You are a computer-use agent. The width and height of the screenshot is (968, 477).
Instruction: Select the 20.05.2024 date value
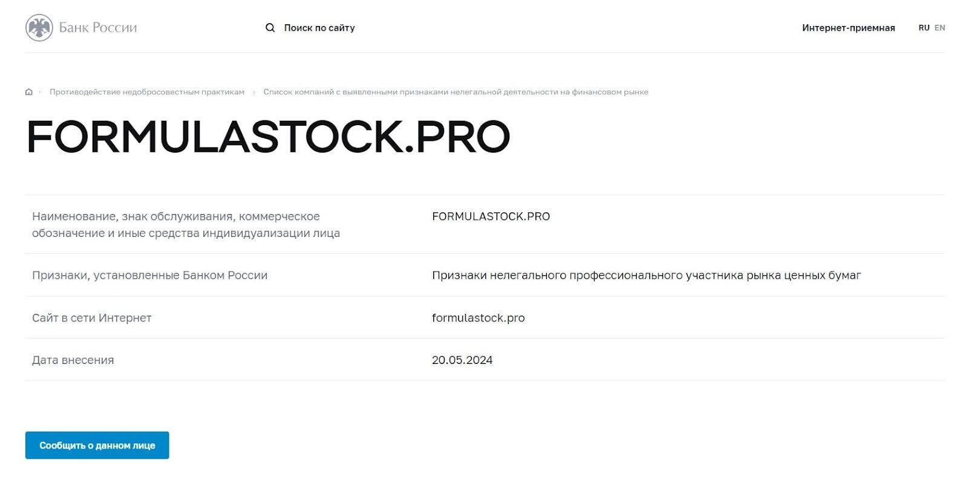462,360
